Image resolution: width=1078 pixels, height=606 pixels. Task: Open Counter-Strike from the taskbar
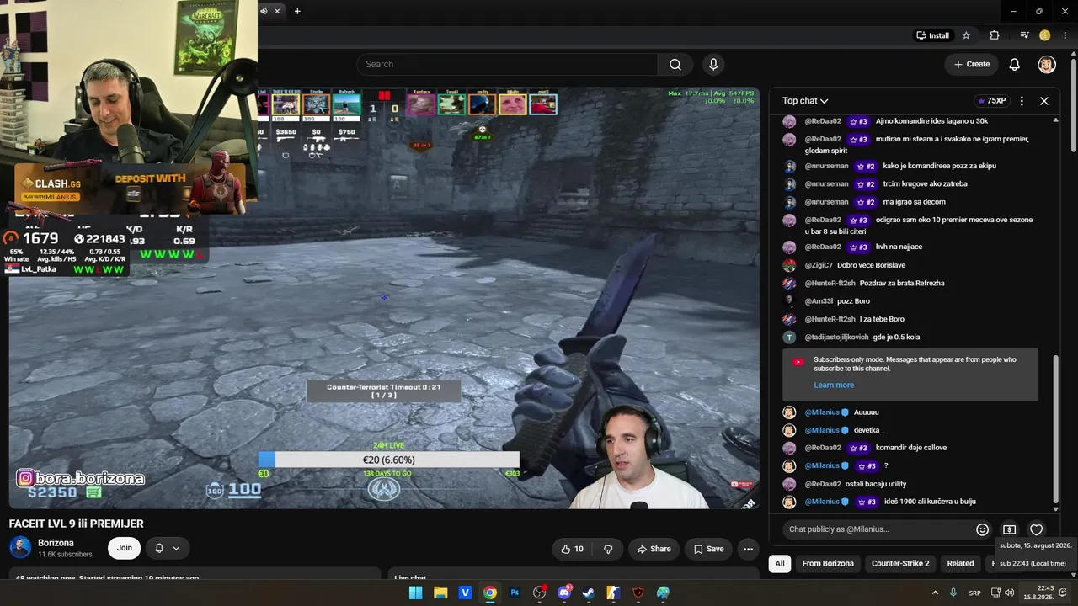[x=614, y=593]
